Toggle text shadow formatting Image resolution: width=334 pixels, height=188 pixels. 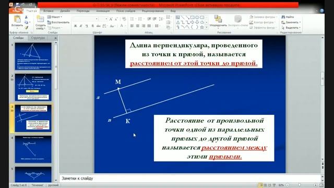[92, 26]
